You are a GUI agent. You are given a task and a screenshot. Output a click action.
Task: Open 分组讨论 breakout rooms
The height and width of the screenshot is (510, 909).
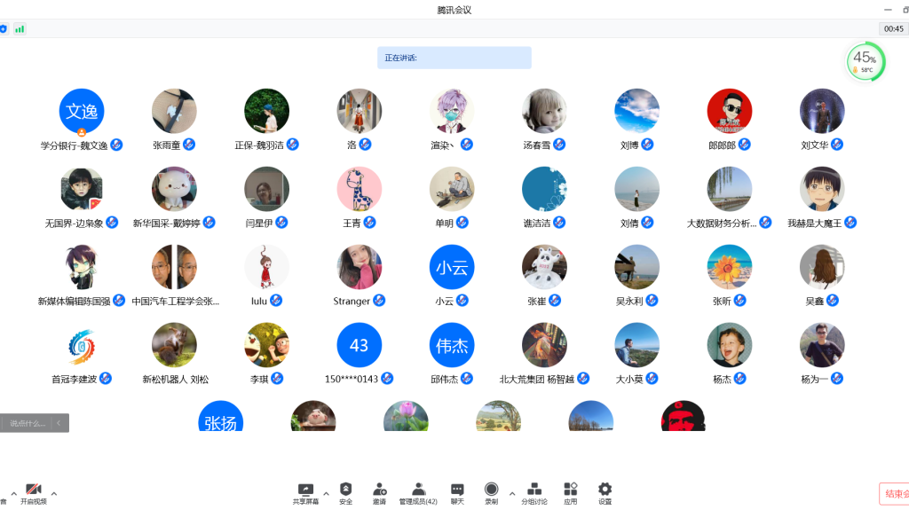pos(534,490)
